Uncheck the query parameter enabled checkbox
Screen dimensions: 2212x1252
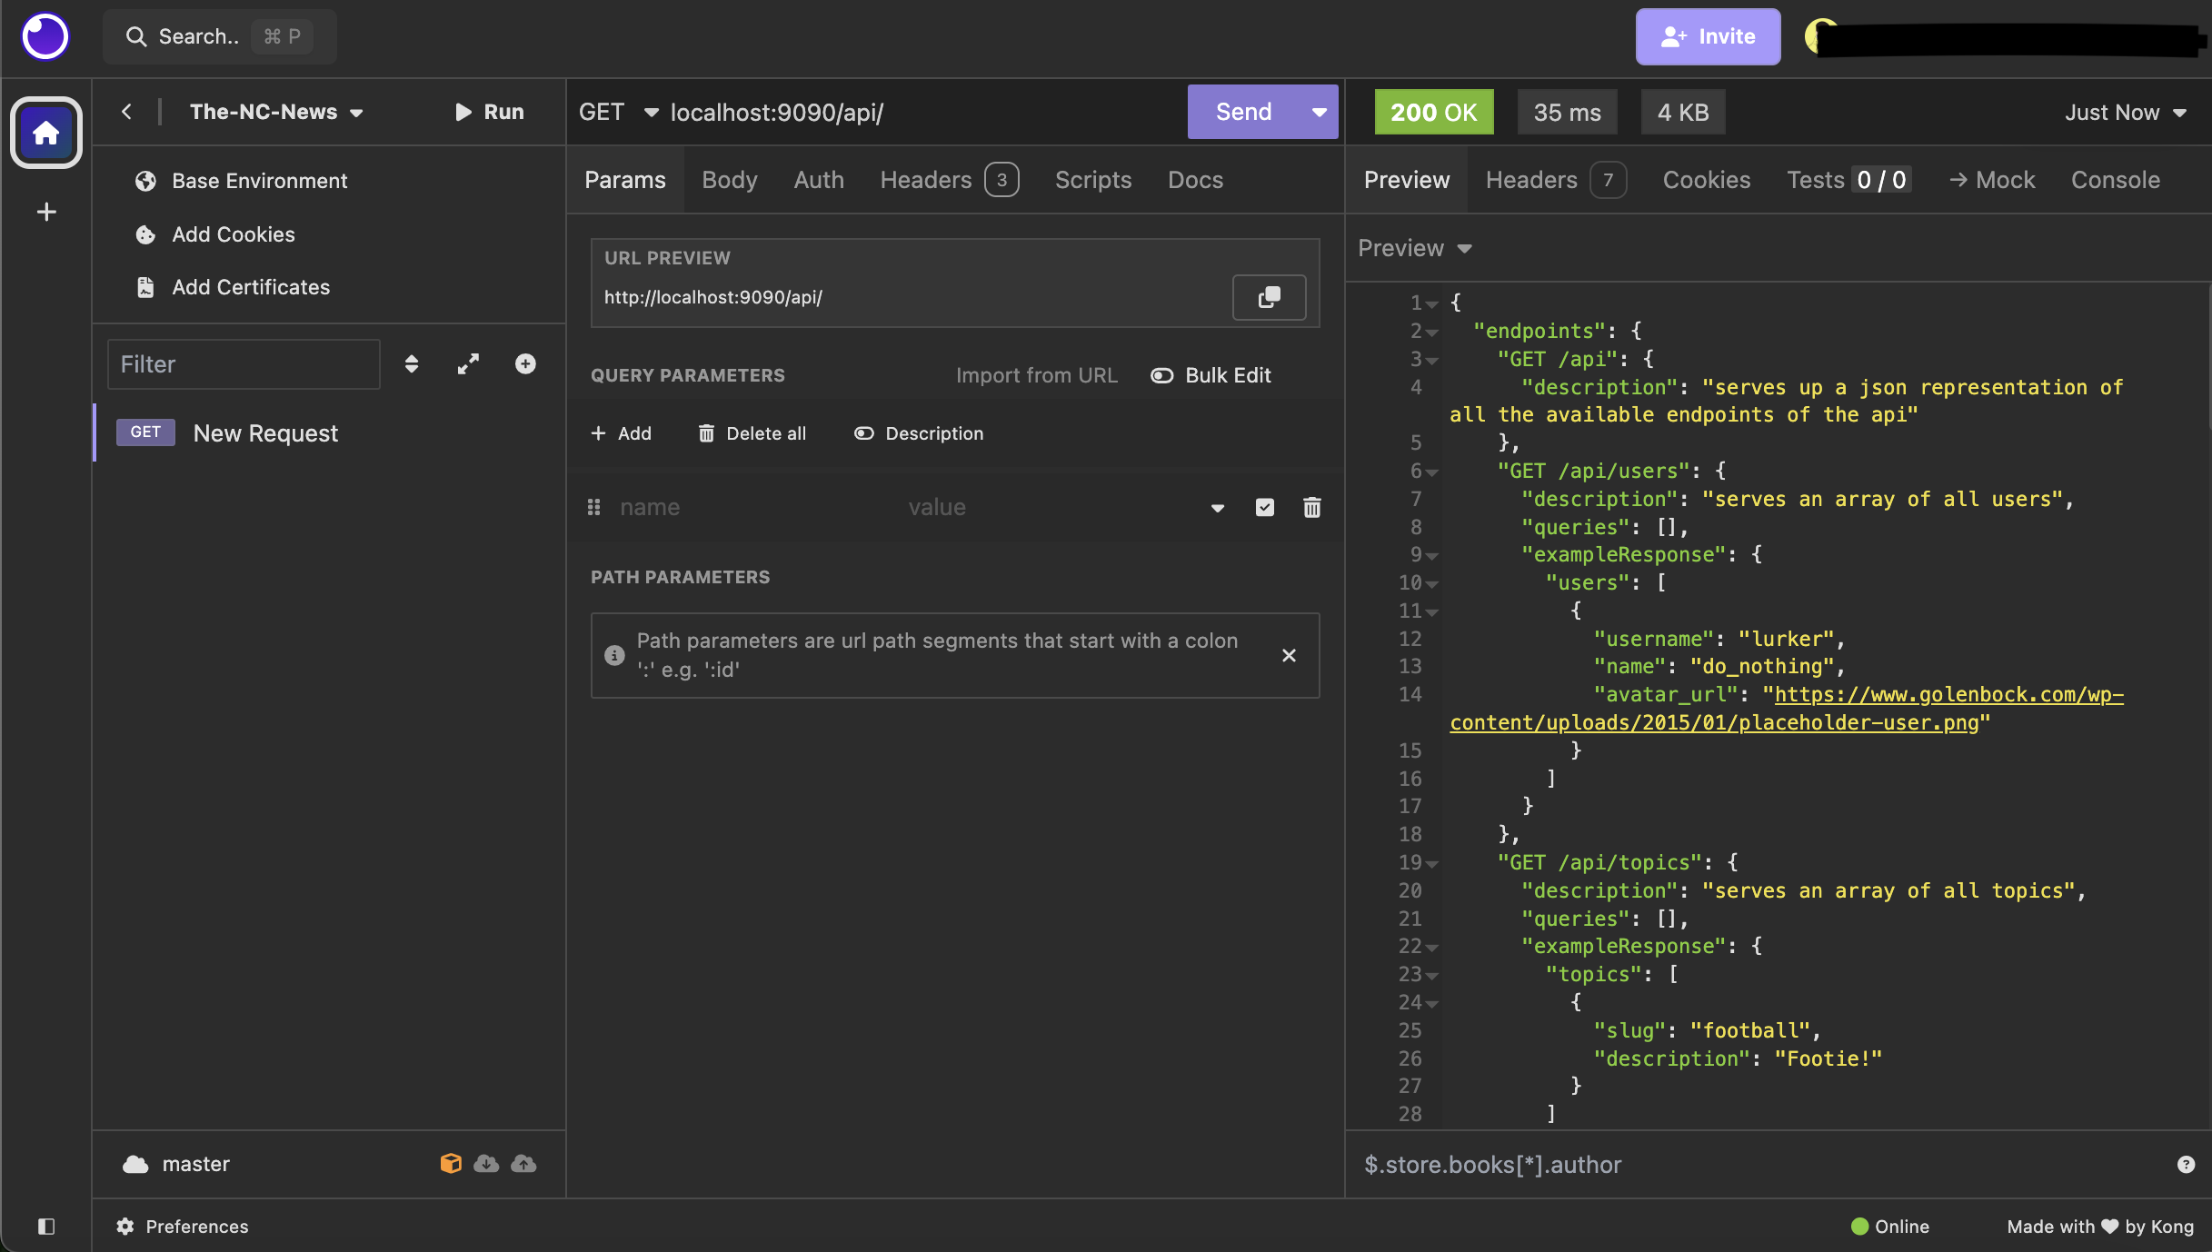click(1264, 507)
